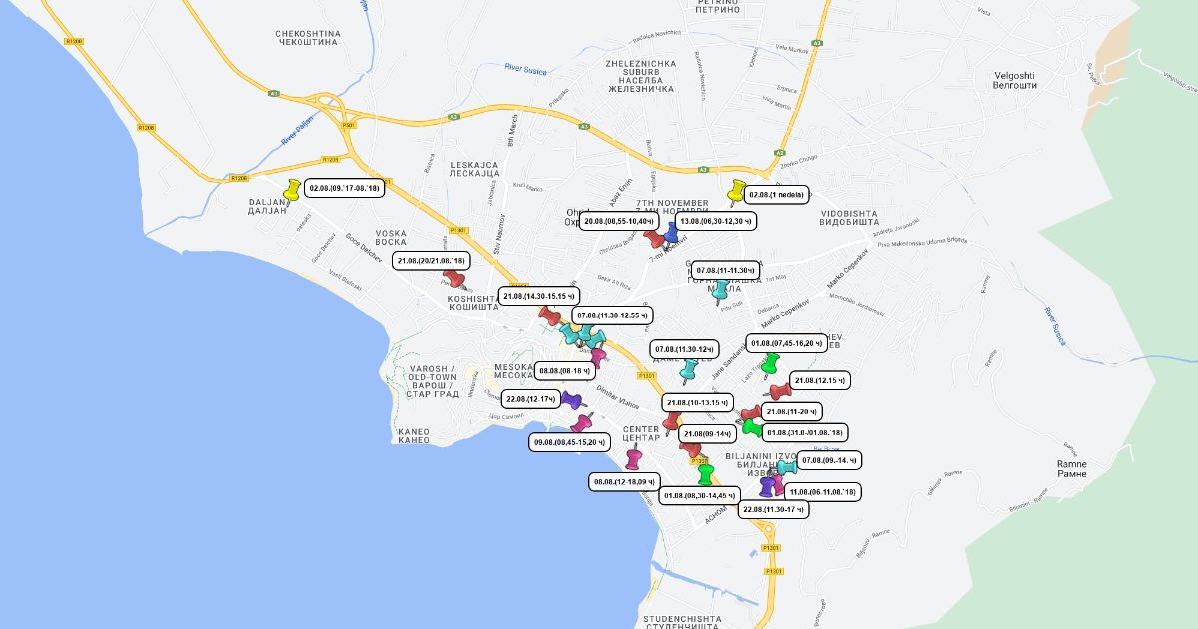Click the yellow pin labeled 02.08.(1 nedela)
This screenshot has height=629, width=1198.
click(x=737, y=190)
